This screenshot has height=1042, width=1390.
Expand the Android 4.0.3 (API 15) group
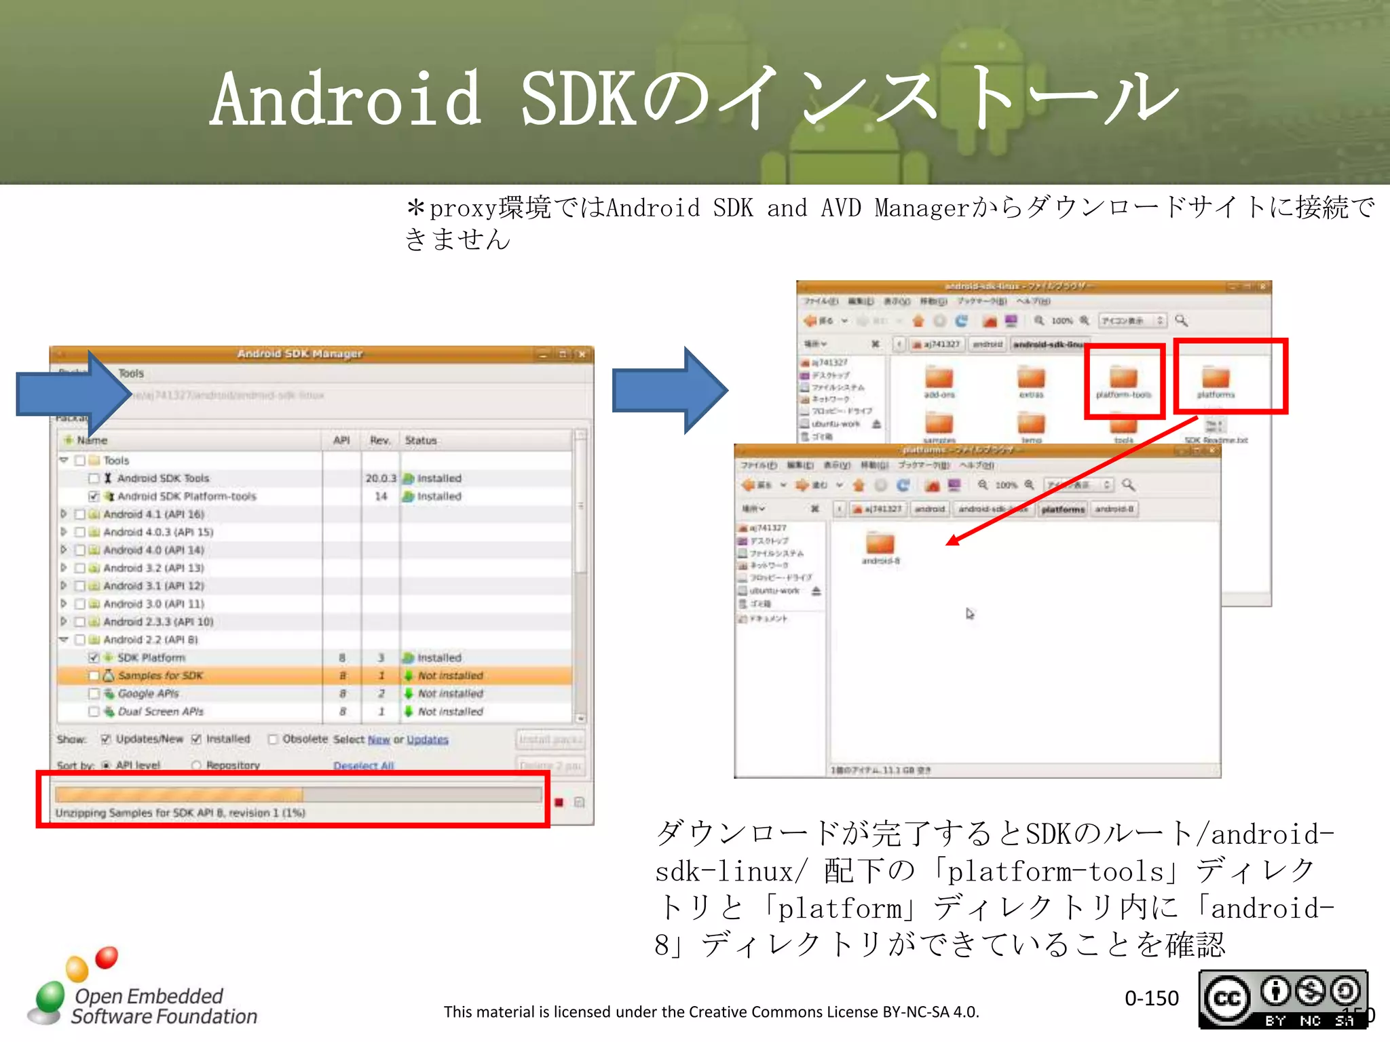tap(64, 532)
